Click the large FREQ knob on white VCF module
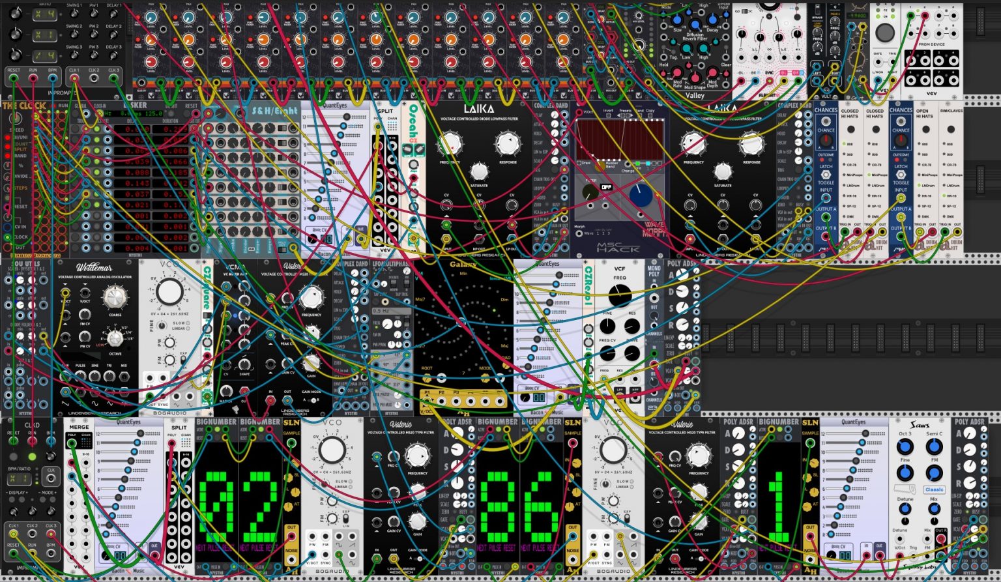 tap(619, 295)
